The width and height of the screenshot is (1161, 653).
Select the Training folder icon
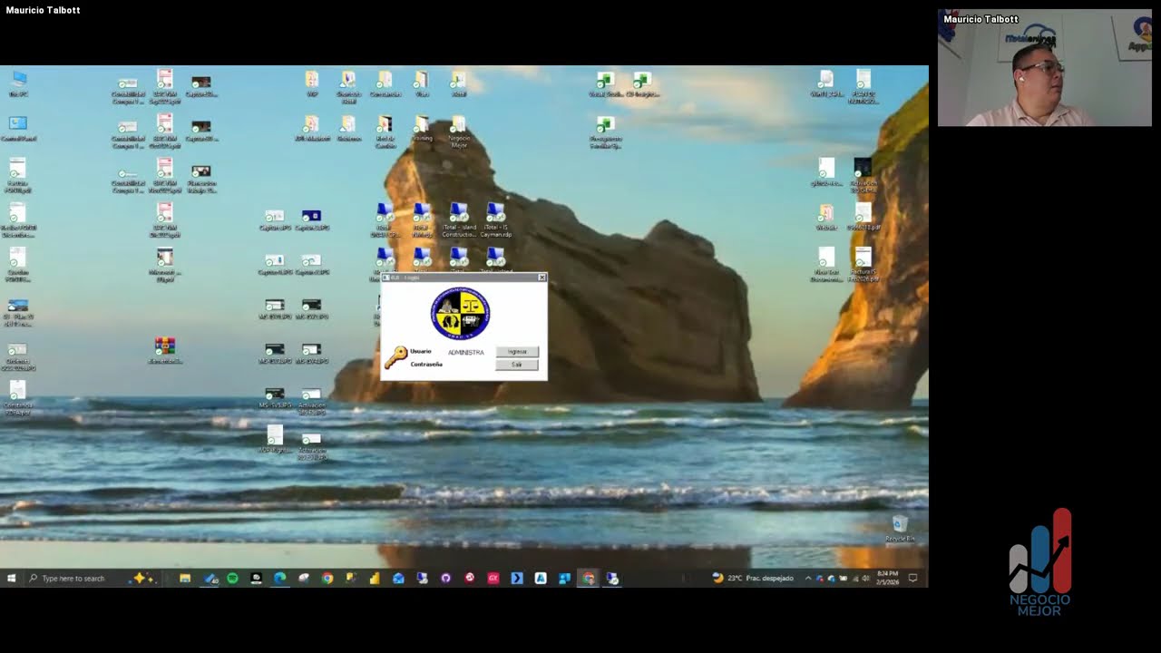pyautogui.click(x=422, y=128)
